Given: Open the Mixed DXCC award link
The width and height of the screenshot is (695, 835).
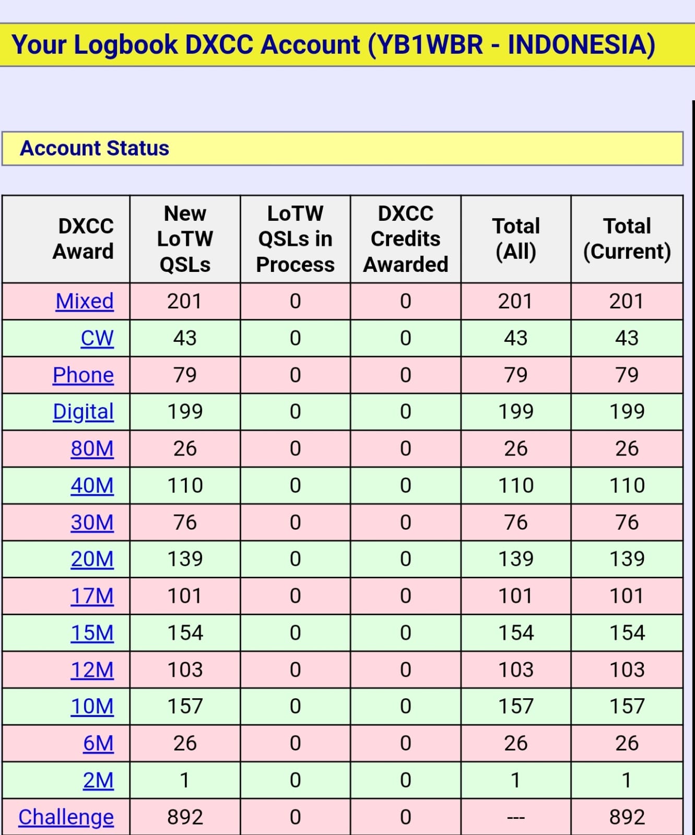Looking at the screenshot, I should 85,301.
